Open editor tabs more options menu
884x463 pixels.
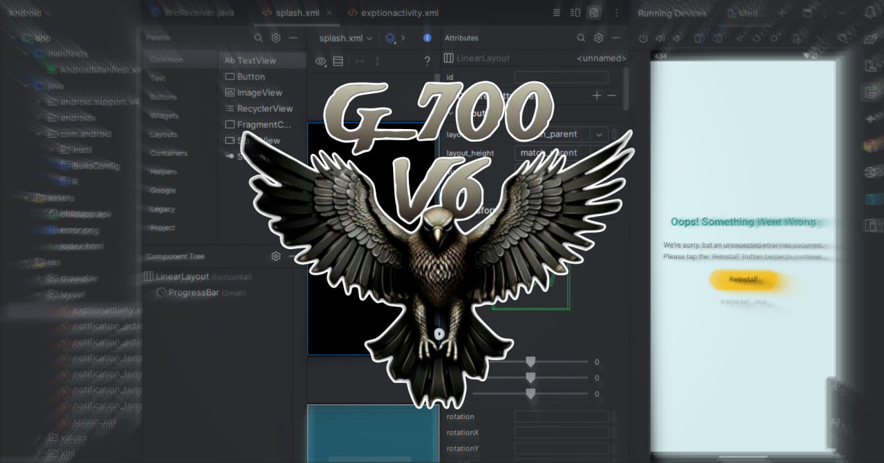pyautogui.click(x=617, y=12)
